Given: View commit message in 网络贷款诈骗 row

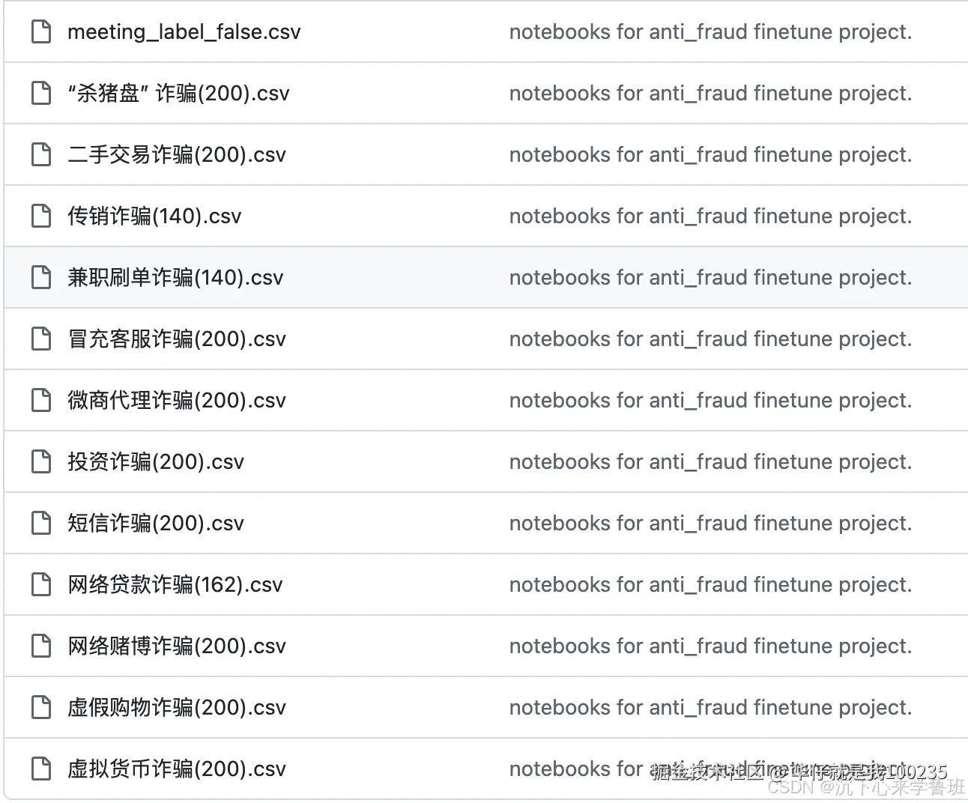Looking at the screenshot, I should pyautogui.click(x=710, y=585).
